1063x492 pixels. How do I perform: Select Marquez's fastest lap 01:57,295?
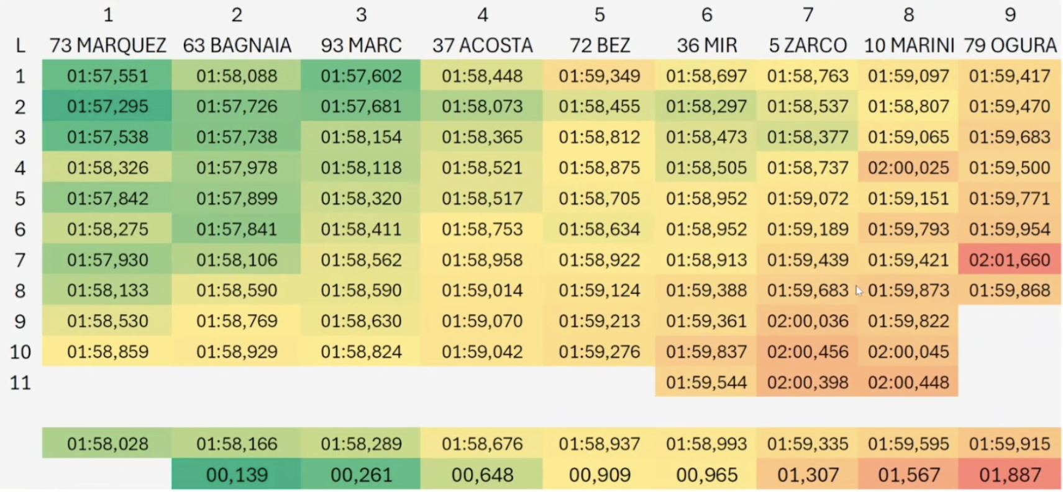click(x=107, y=107)
